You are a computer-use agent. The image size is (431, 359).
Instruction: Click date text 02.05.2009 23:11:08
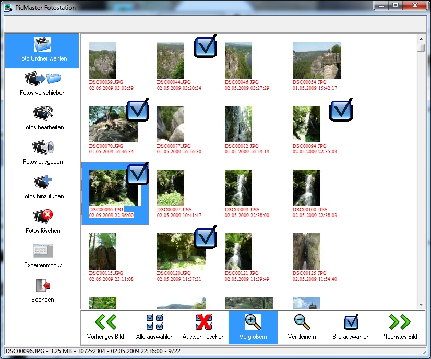click(111, 279)
